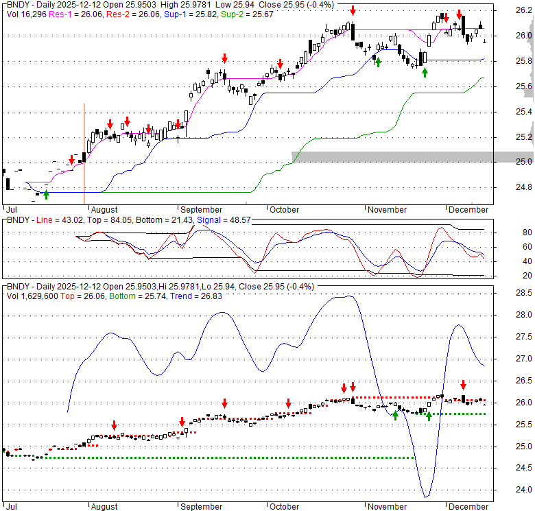Screen dimensions: 535x511
Task: Click the red arrow in early October, bottom chart
Action: point(289,403)
